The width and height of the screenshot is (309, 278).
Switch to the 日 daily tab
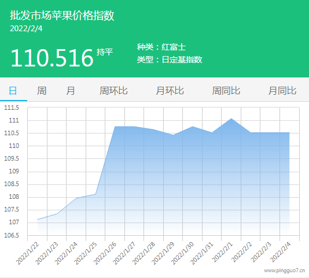(x=13, y=91)
